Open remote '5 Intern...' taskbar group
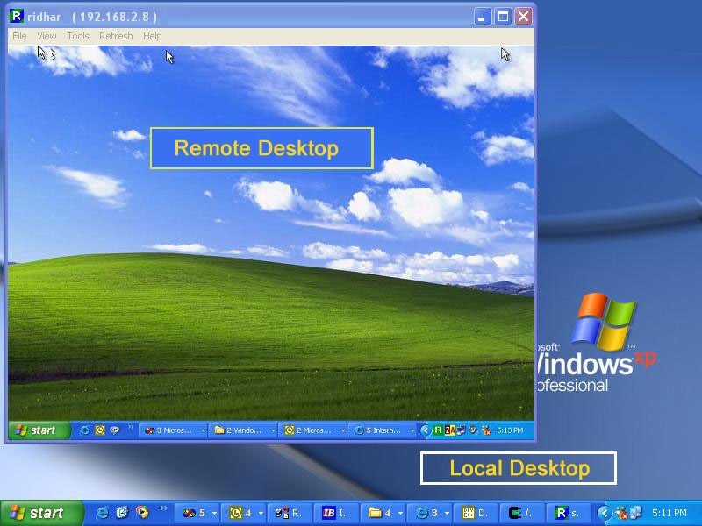 (x=383, y=430)
